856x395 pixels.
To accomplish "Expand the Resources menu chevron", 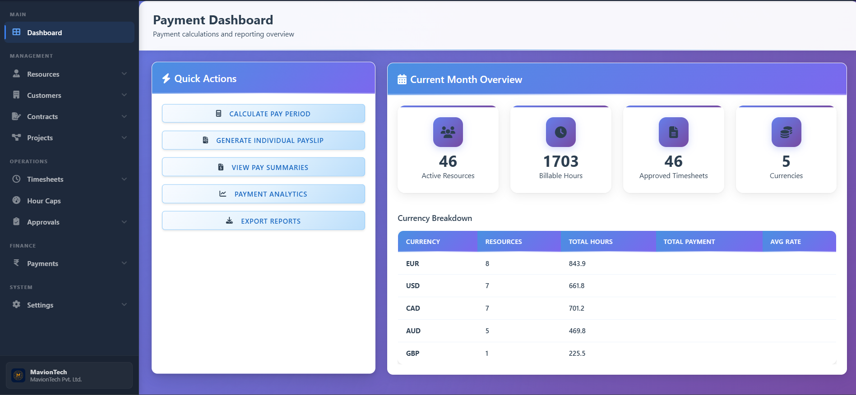I will pyautogui.click(x=124, y=73).
